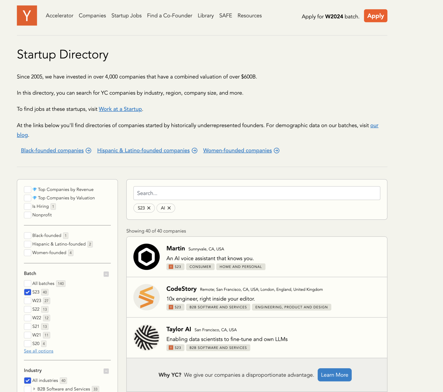This screenshot has width=443, height=392.
Task: Check the Hispanic & Latino-founded filter box
Action: click(27, 244)
